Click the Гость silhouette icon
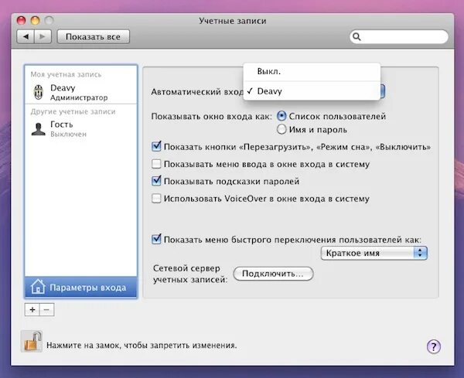464x378 pixels. [39, 129]
